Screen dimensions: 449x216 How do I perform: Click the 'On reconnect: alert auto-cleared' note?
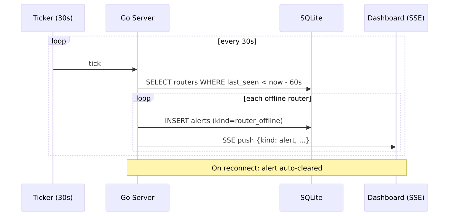[x=267, y=168]
